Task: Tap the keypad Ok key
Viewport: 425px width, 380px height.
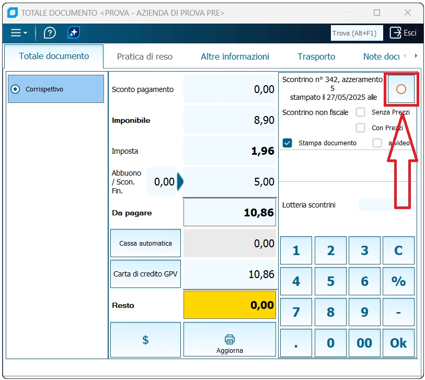Action: (399, 343)
